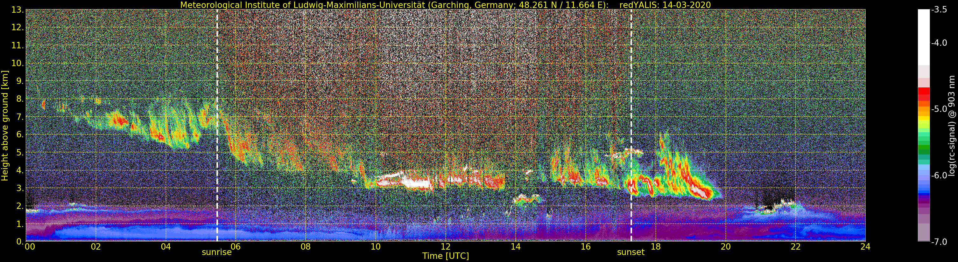Click the height axis tick '9.'
This screenshot has width=958, height=262.
(20, 81)
